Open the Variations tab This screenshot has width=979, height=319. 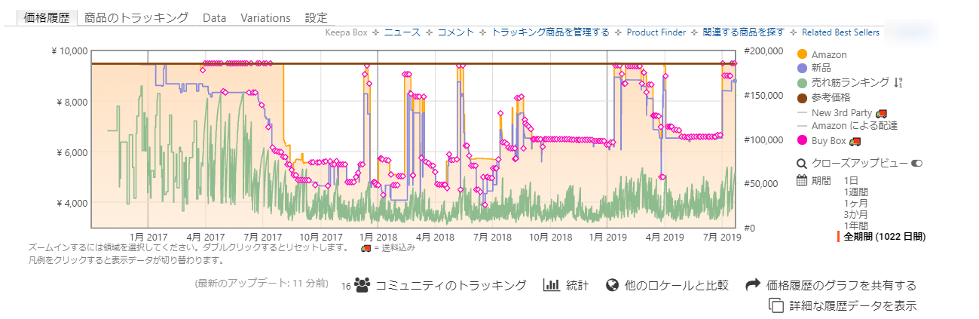(x=265, y=17)
